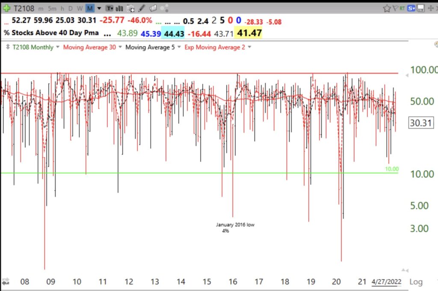Switch to the 5m timeframe
This screenshot has width=438, height=291.
52,9
